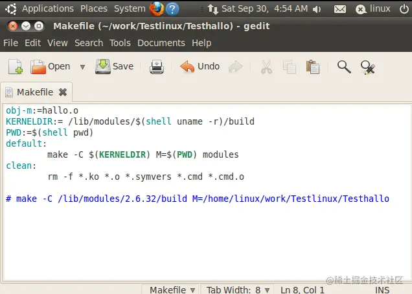The image size is (412, 294).
Task: Undo the last edit
Action: coord(200,67)
